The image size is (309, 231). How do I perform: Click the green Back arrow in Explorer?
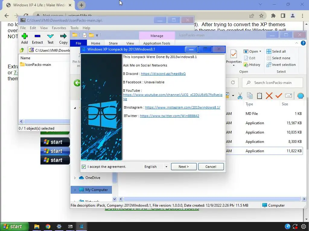click(x=77, y=83)
